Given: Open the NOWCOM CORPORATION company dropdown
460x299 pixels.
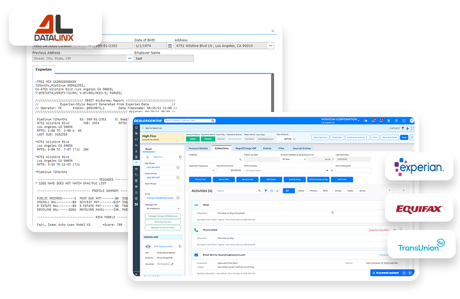Looking at the screenshot, I should tap(340, 120).
